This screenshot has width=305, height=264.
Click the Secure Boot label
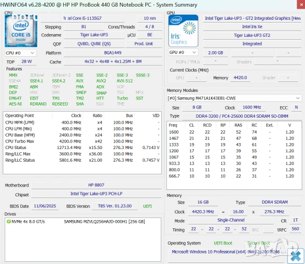click(x=259, y=243)
